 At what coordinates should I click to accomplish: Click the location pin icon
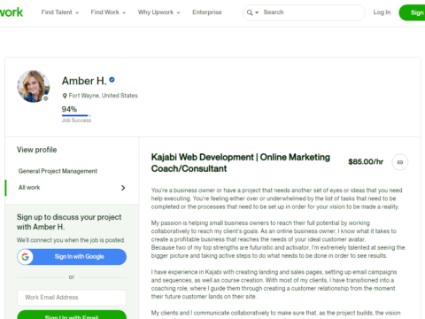pyautogui.click(x=65, y=96)
